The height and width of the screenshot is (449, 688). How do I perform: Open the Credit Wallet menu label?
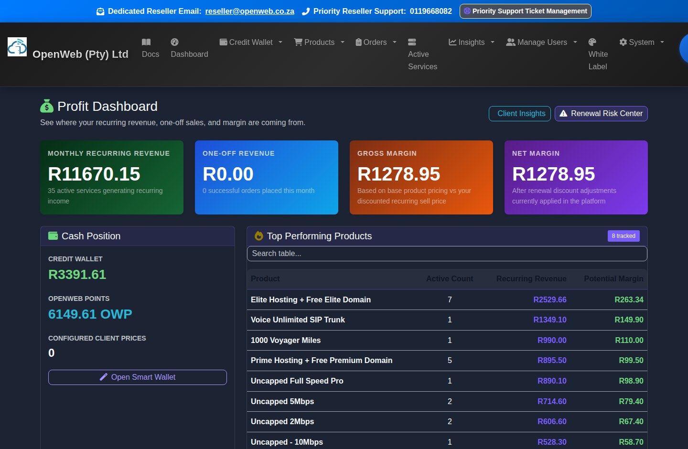(x=251, y=42)
